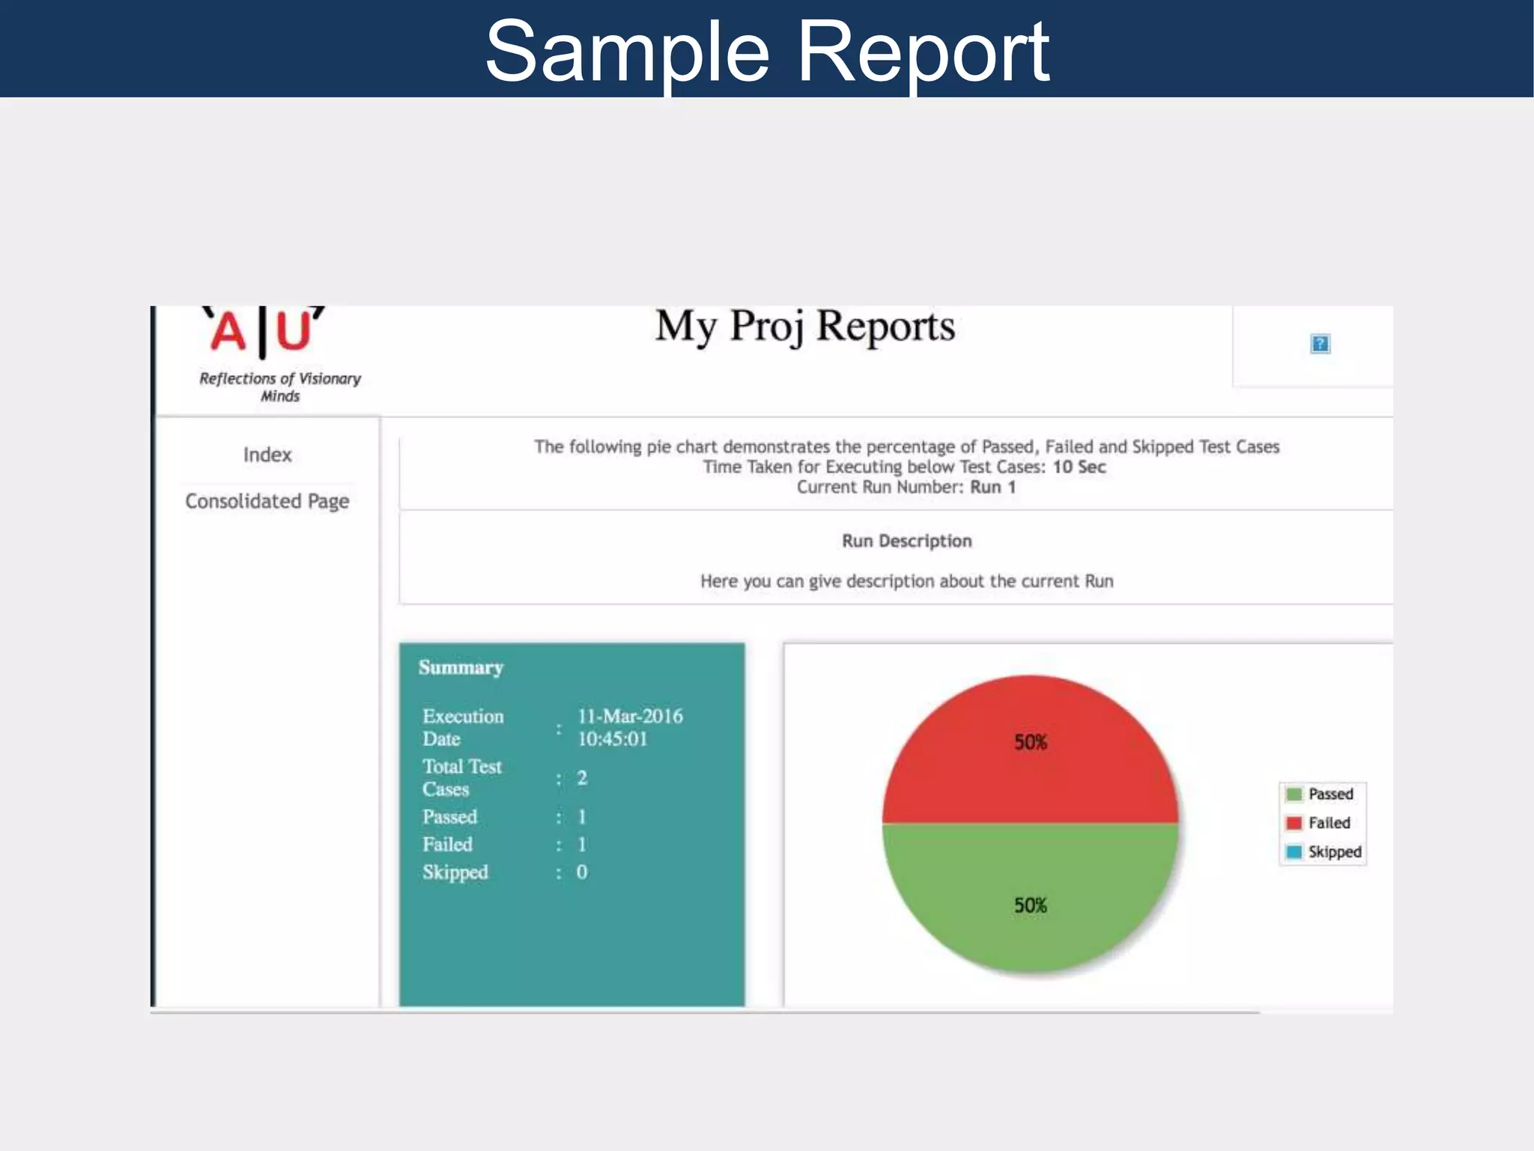Viewport: 1534px width, 1151px height.
Task: Click the 'Current Run Number: Run 1' text
Action: [x=906, y=487]
